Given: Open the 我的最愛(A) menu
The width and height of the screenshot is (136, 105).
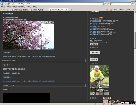Looking at the screenshot, I should point(22,7).
